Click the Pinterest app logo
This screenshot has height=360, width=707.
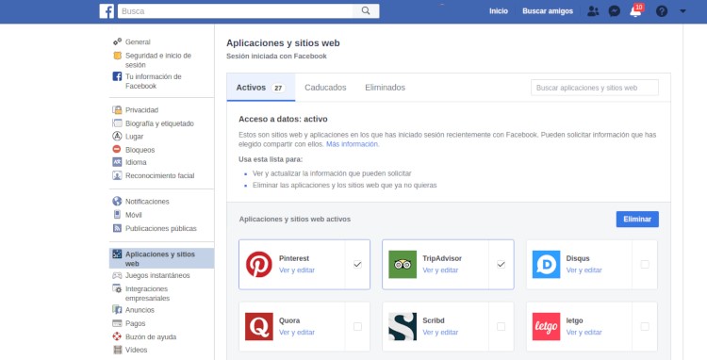click(259, 264)
